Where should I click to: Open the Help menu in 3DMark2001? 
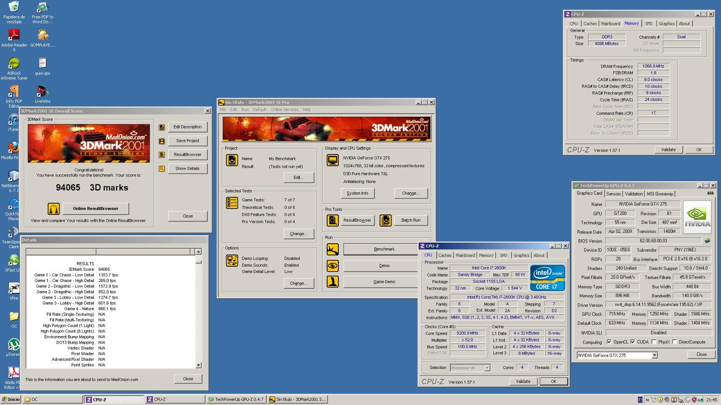pos(306,109)
